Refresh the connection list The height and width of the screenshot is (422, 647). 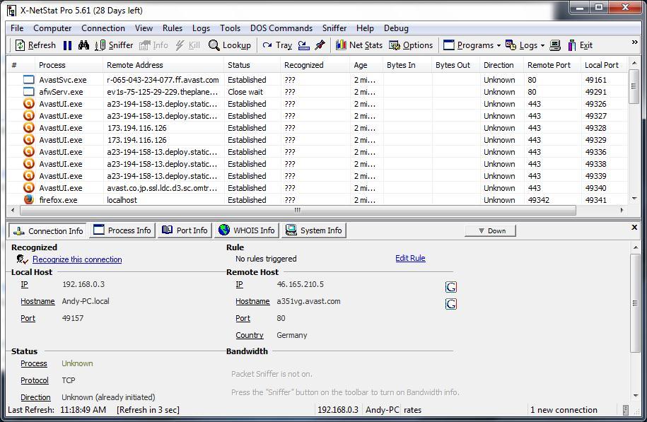click(34, 45)
